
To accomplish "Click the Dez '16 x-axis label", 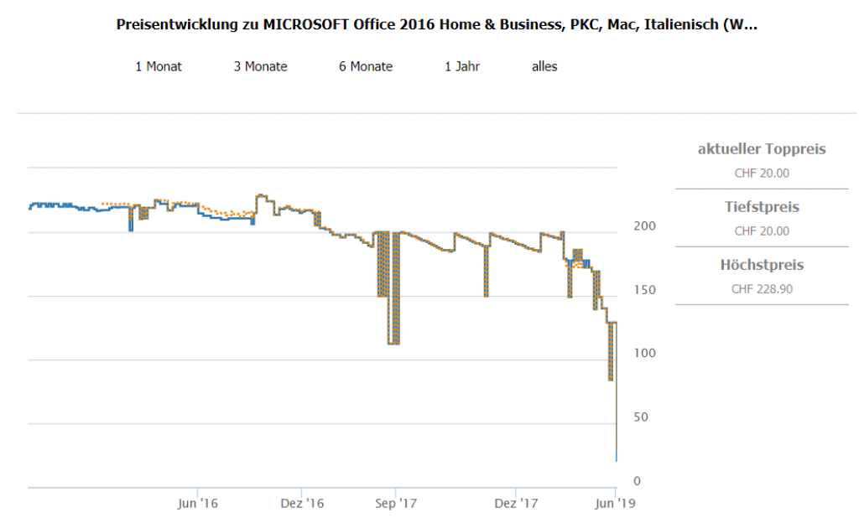I will (303, 504).
